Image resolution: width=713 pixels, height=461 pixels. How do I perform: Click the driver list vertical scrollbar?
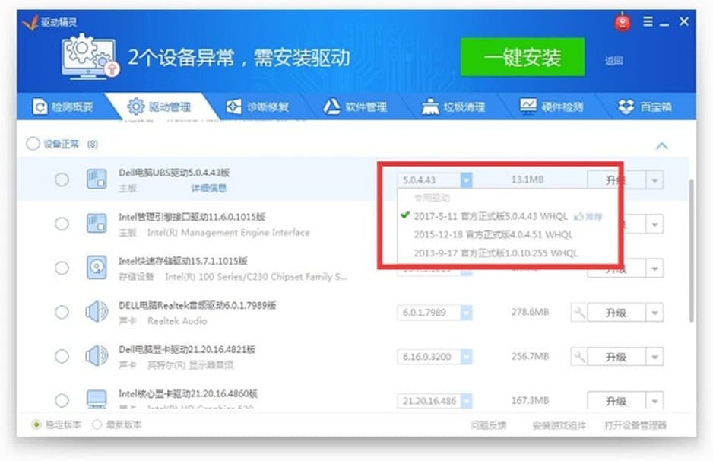tap(692, 250)
